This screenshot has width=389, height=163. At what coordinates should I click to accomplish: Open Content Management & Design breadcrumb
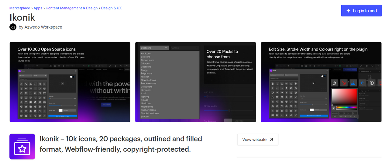[72, 8]
